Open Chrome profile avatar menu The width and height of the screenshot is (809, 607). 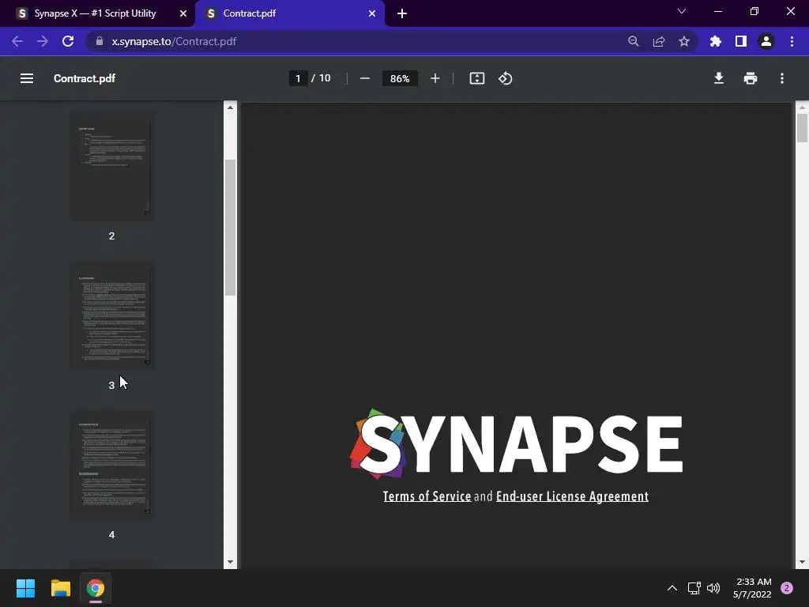pyautogui.click(x=766, y=41)
